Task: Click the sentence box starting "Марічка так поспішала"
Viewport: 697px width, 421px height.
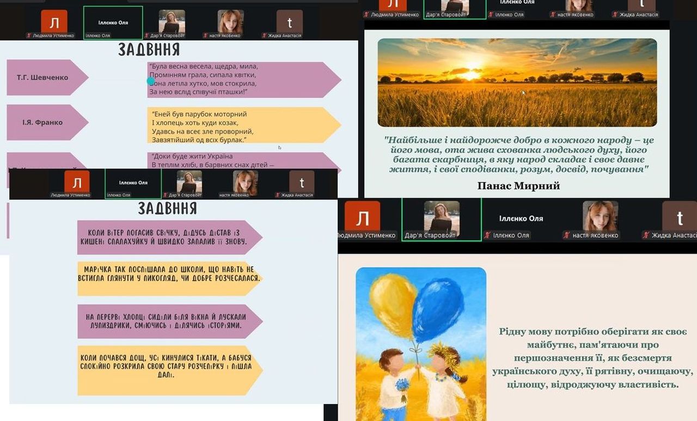Action: tap(169, 279)
